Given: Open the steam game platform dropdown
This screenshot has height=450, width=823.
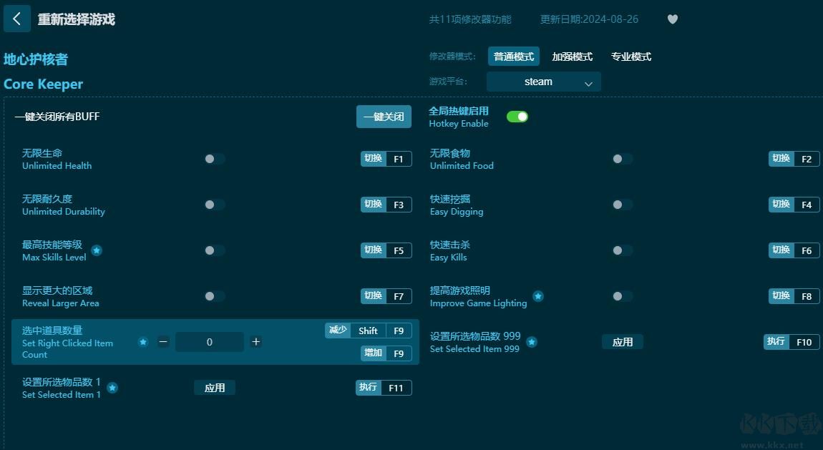Looking at the screenshot, I should coord(543,82).
